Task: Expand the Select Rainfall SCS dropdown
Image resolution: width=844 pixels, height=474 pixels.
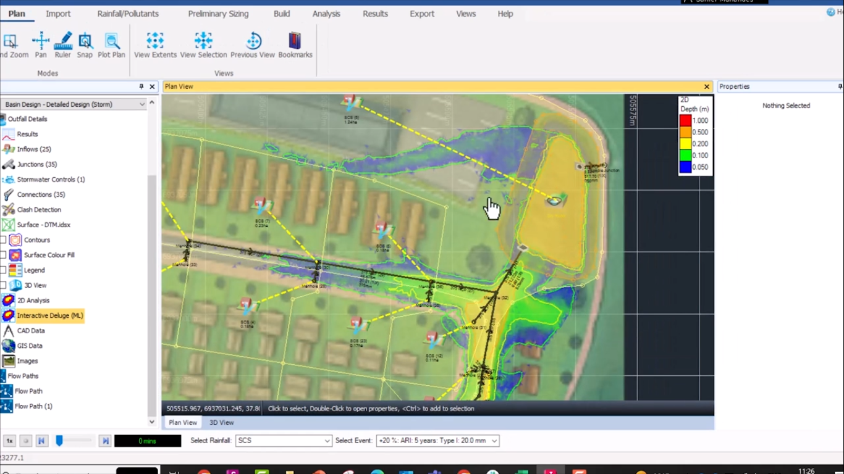Action: pyautogui.click(x=327, y=441)
